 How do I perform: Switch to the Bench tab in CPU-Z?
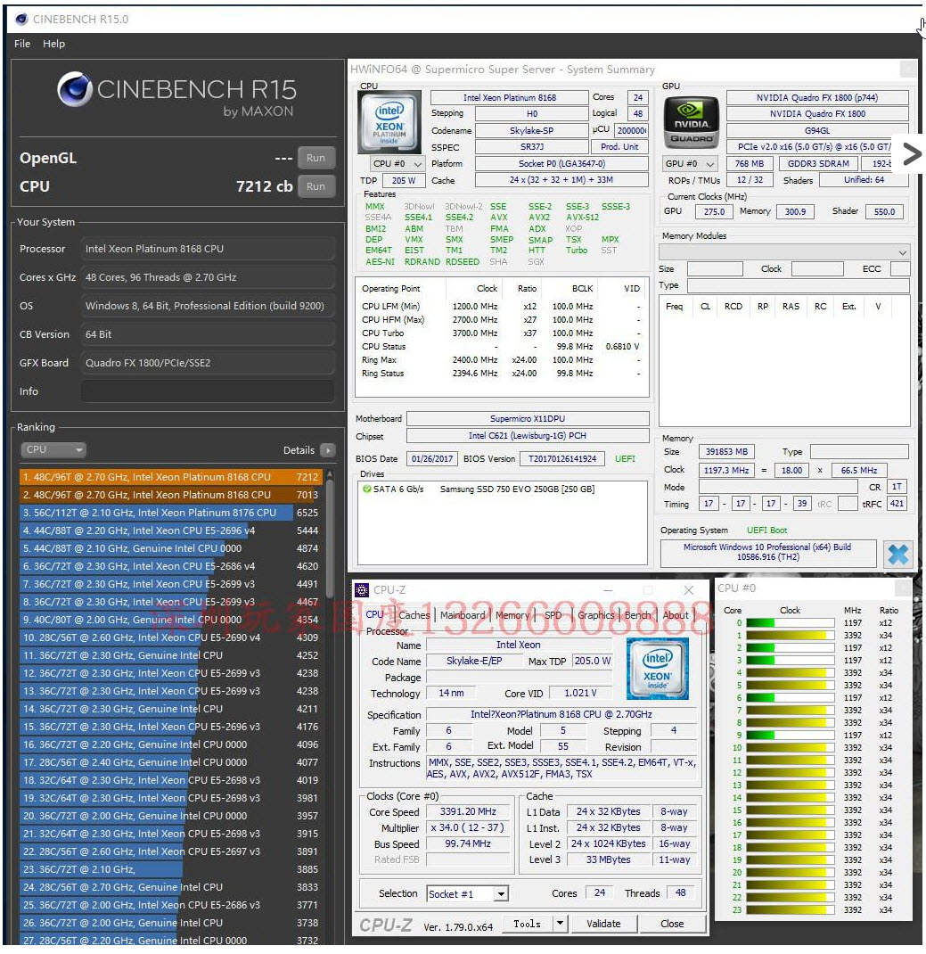[x=638, y=615]
